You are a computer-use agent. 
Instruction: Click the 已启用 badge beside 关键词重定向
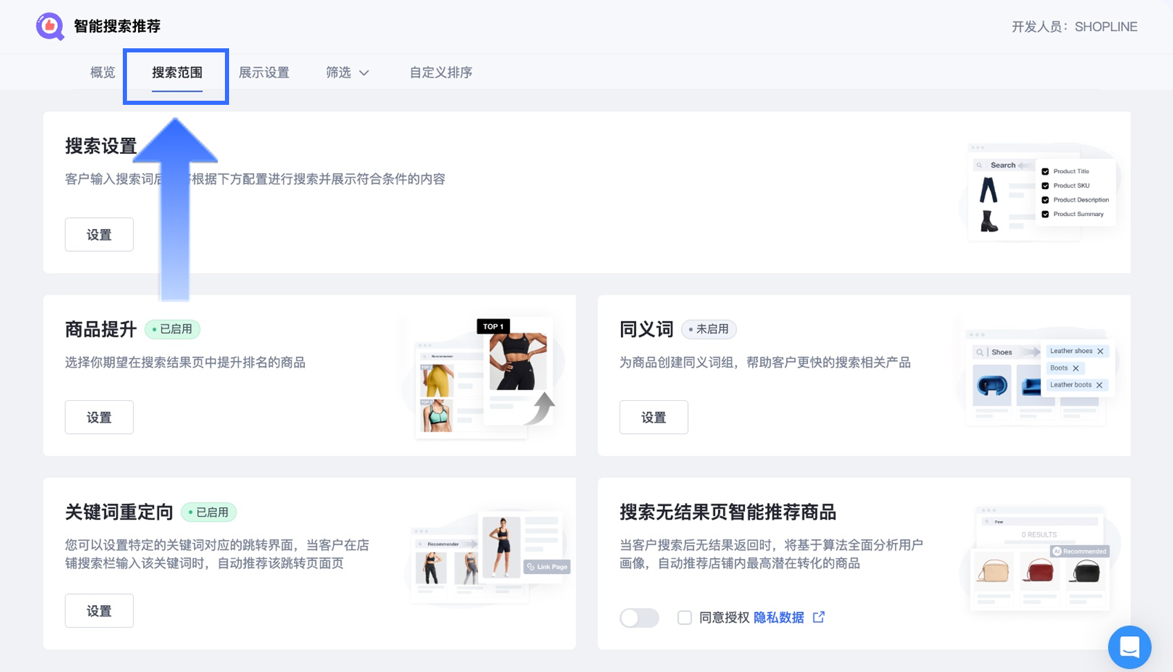[208, 513]
